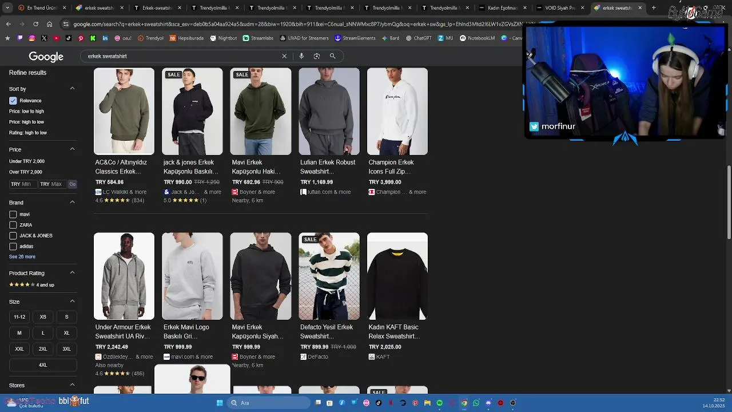
Task: Open the NotebookLM bookmark
Action: point(477,38)
